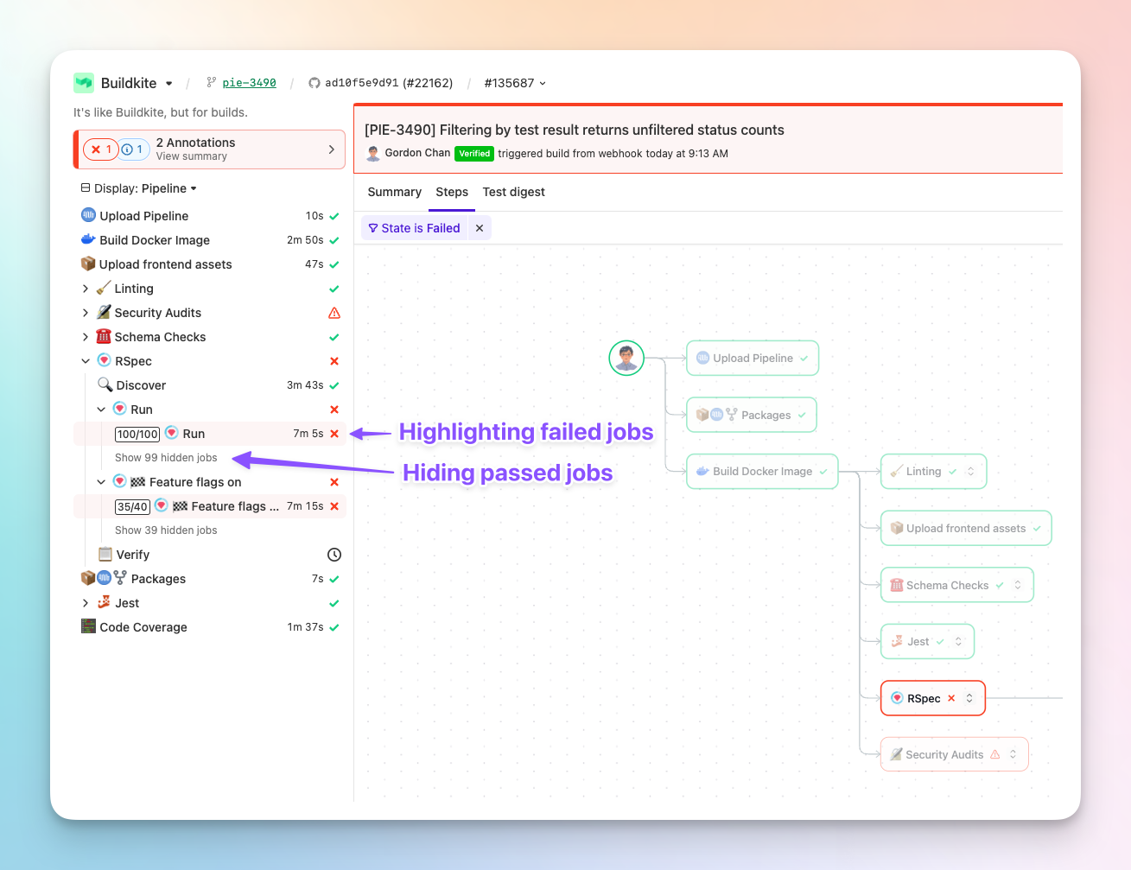Switch to the Test digest tab

click(514, 192)
